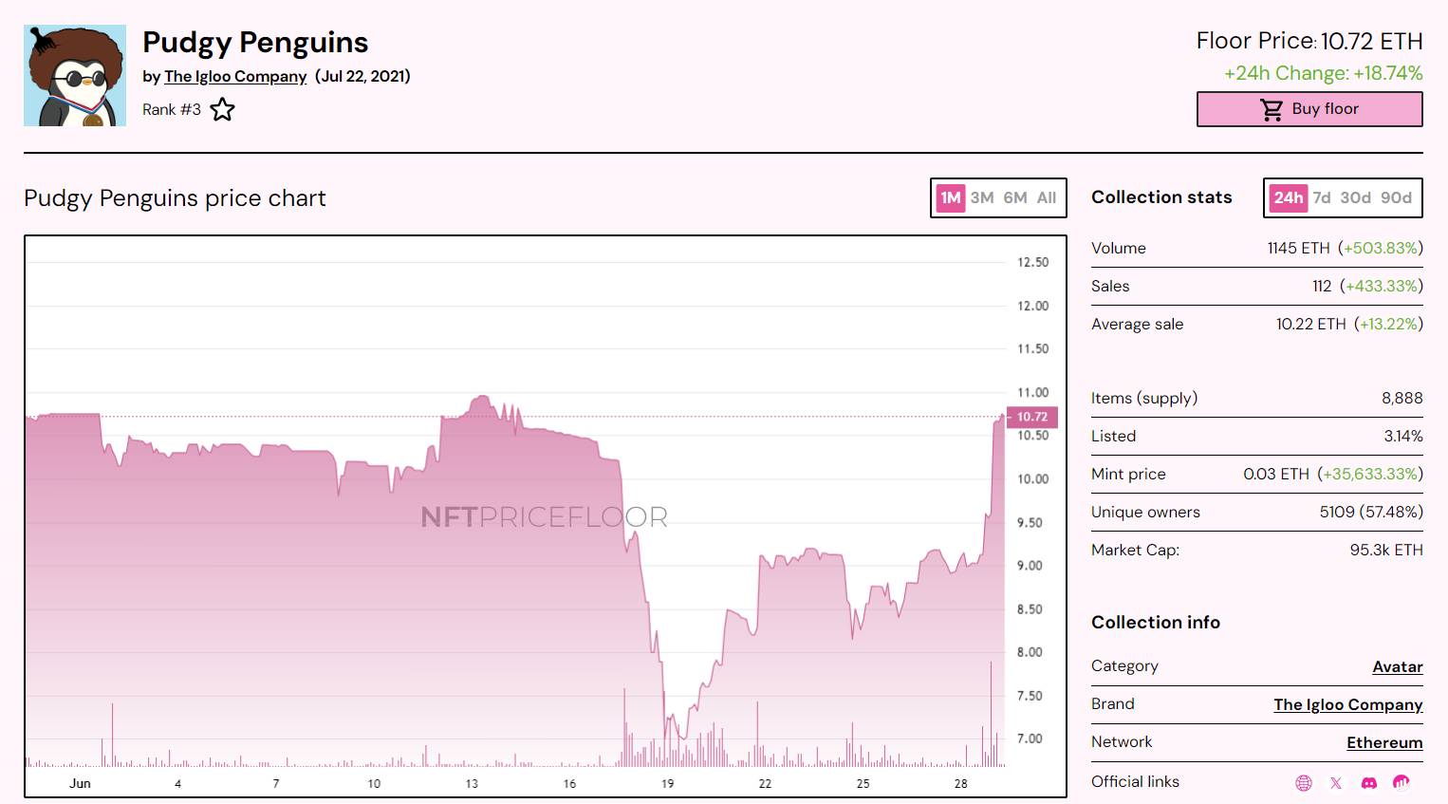Open the Avatar category link
This screenshot has width=1448, height=804.
(x=1398, y=666)
